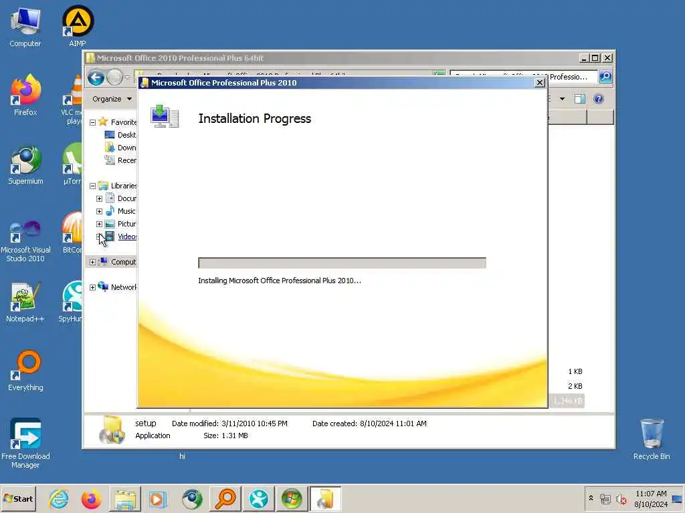
Task: Go back in the Explorer window
Action: [96, 77]
